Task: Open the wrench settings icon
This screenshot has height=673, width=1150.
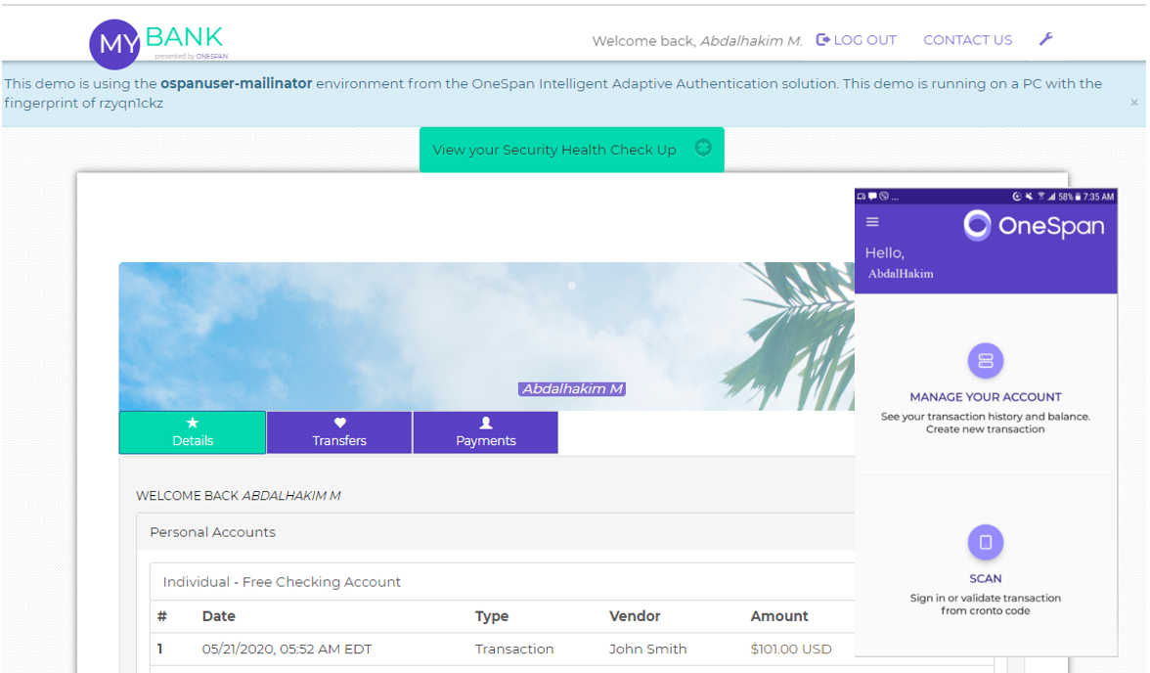Action: (x=1046, y=39)
